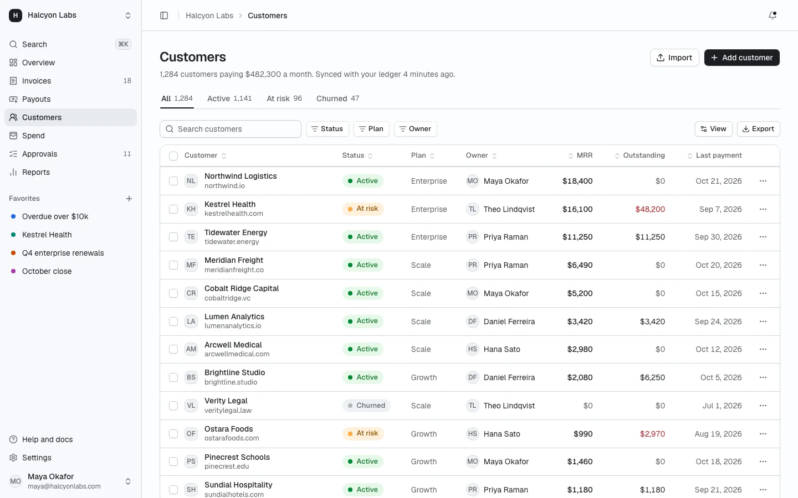Viewport: 798px width, 498px height.
Task: Open the View options dropdown
Action: point(714,129)
